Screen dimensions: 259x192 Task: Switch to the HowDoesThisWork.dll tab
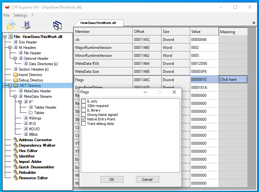(x=98, y=23)
